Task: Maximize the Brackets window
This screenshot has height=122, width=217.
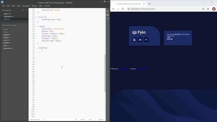Action: tap(105, 2)
